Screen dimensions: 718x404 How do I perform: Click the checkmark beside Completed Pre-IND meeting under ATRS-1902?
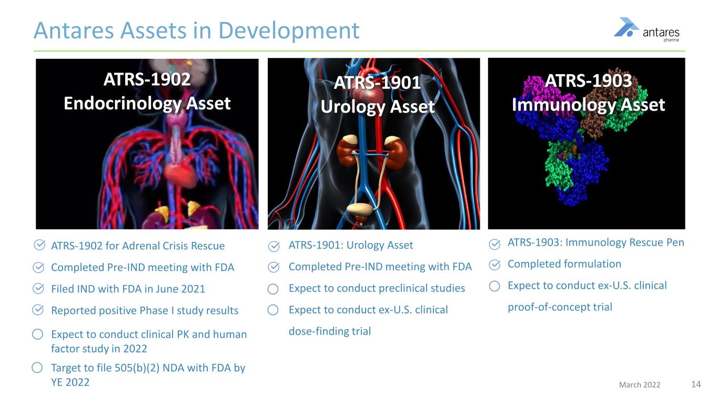(x=38, y=267)
